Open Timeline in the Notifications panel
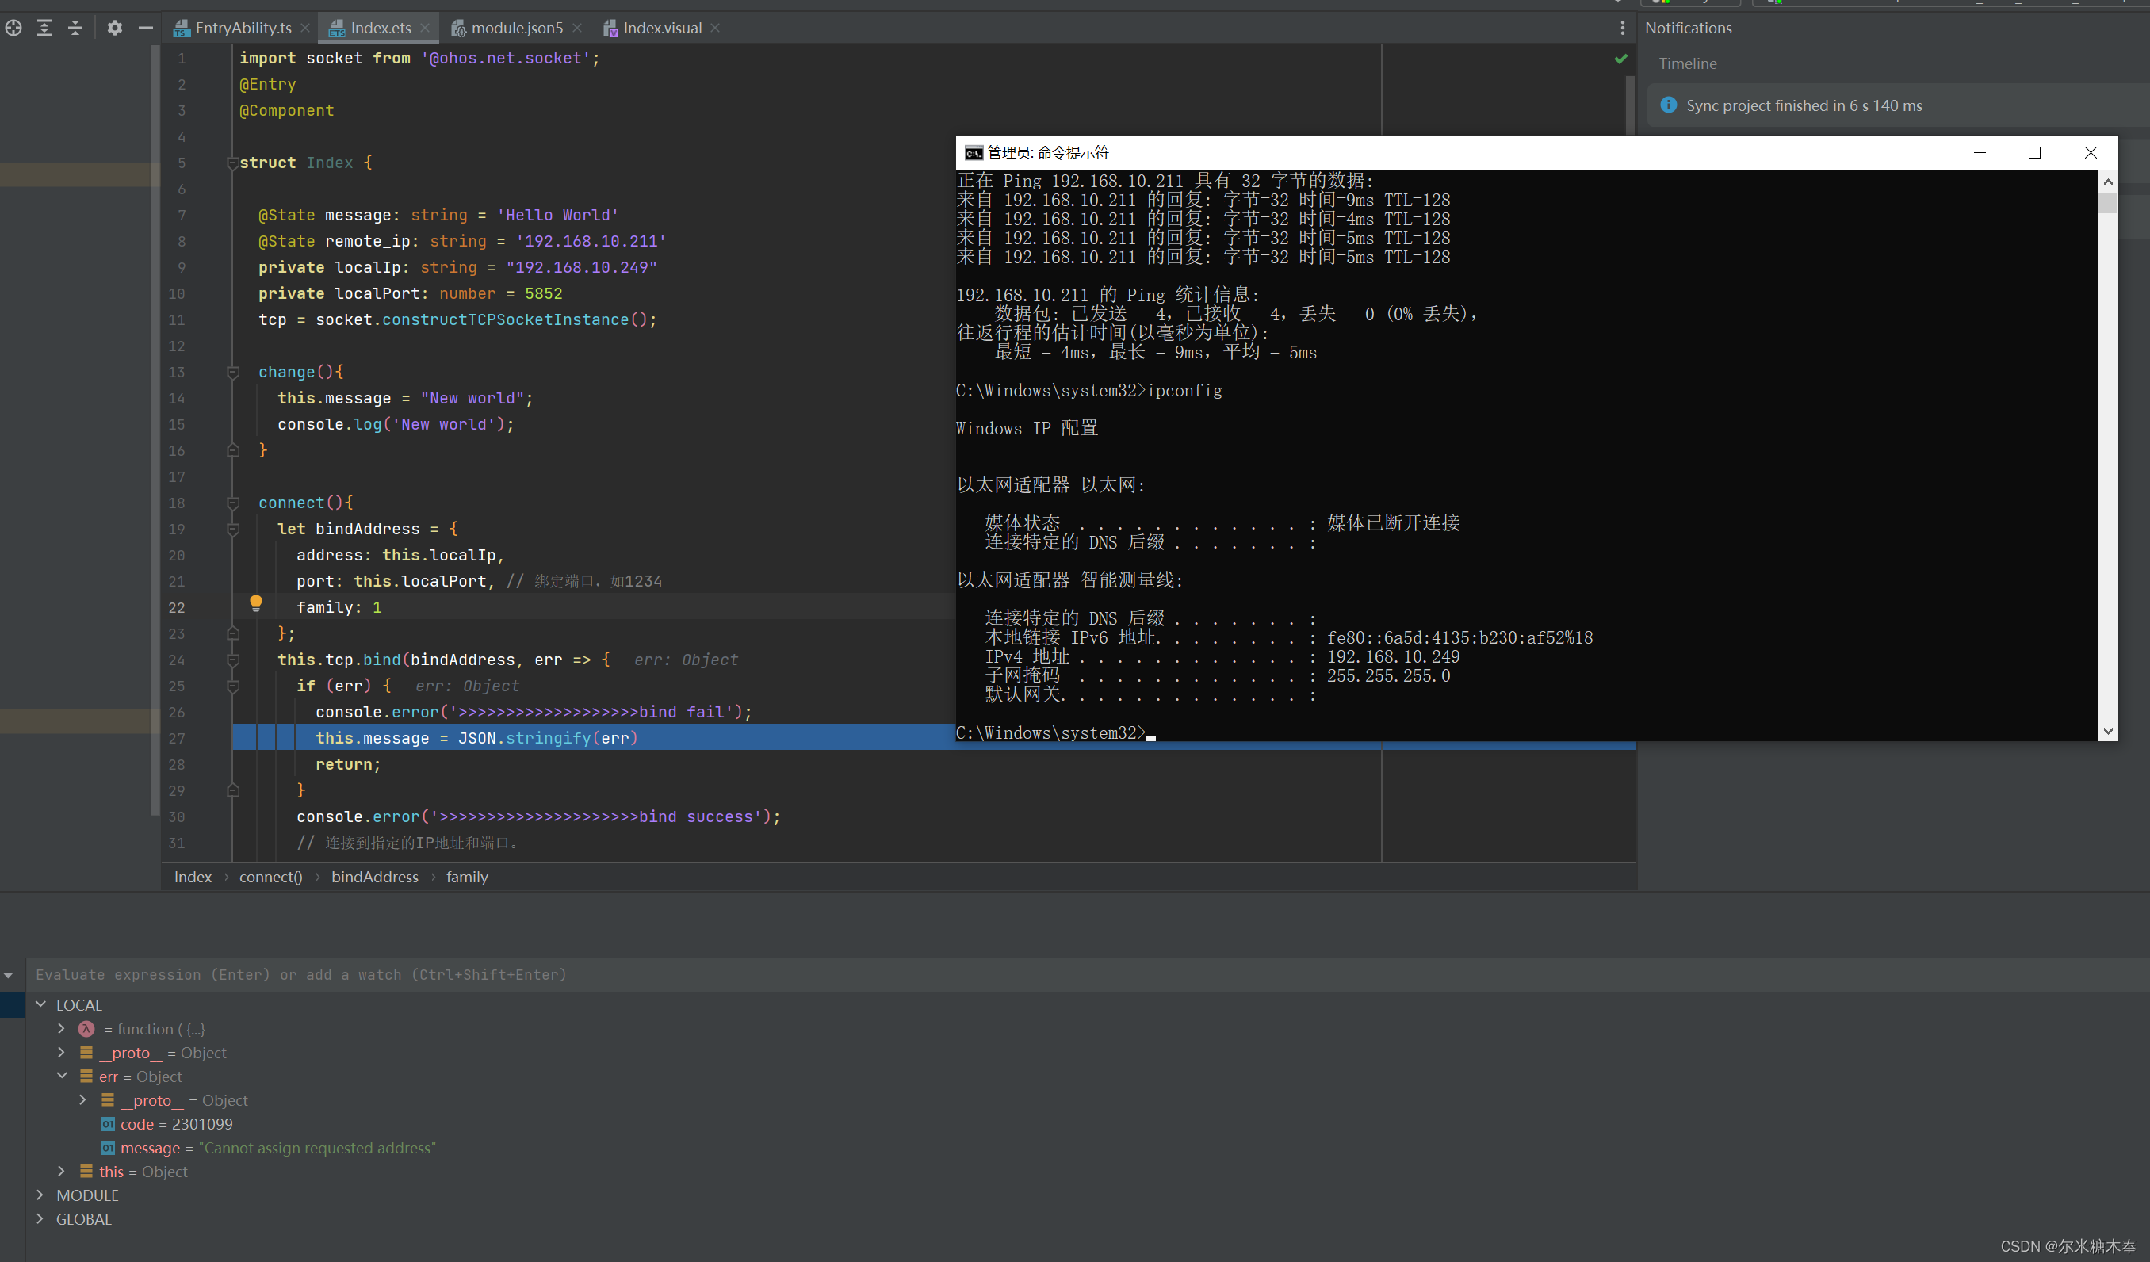This screenshot has width=2150, height=1262. click(1688, 63)
